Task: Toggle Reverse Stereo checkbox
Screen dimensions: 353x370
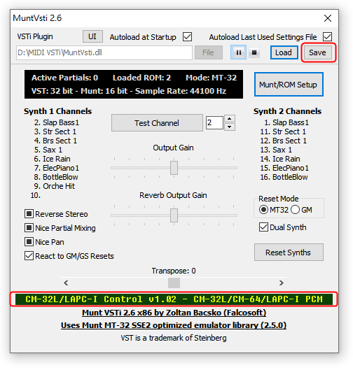Action: 29,214
